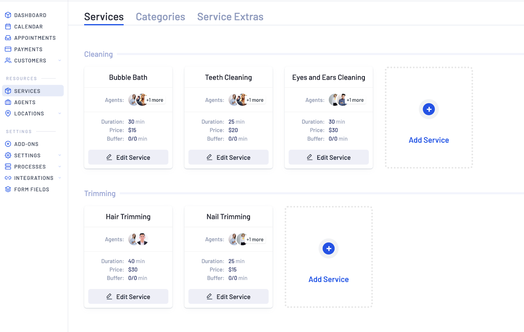Screen dimensions: 524x332
Task: Click the Agents briefcase icon
Action: [x=8, y=102]
